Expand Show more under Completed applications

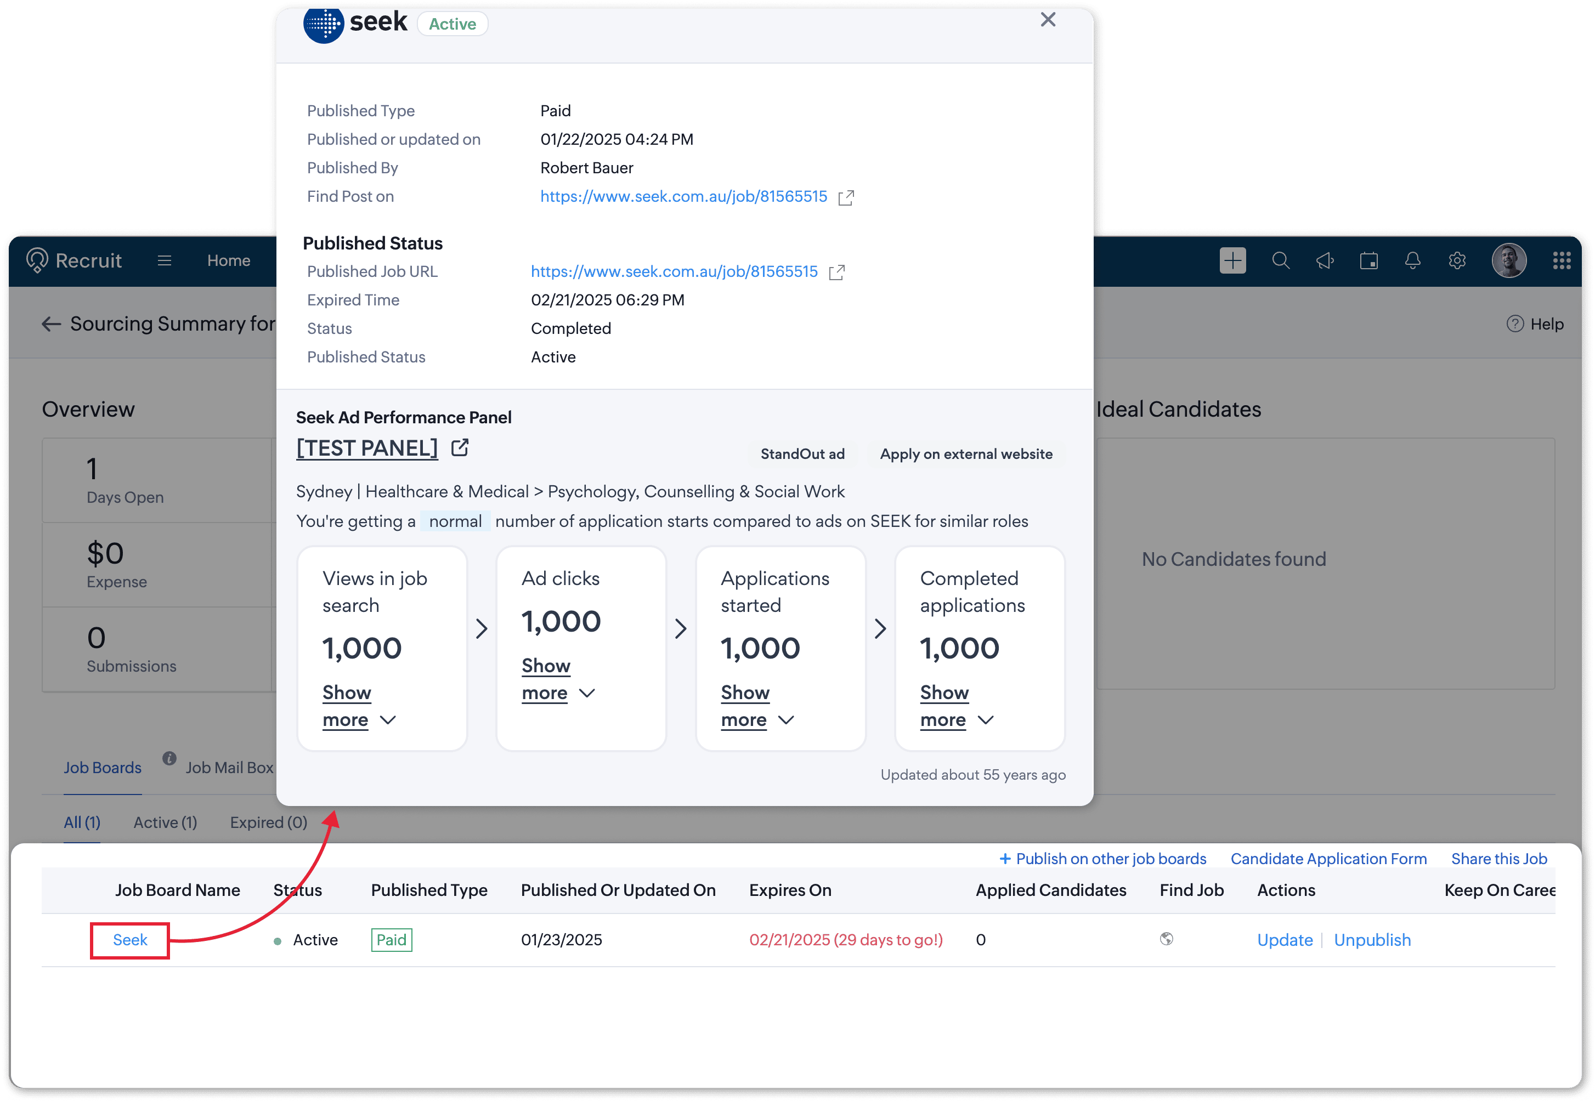[957, 706]
